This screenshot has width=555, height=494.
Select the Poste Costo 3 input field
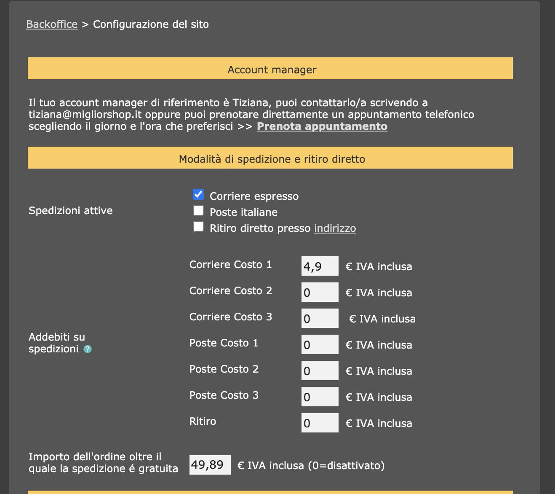tap(320, 397)
